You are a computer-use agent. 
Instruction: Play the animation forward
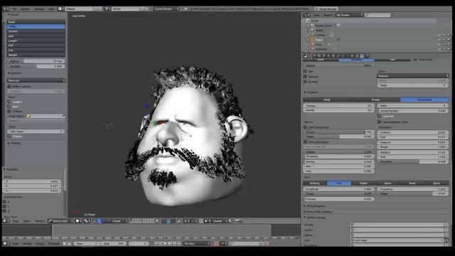tap(170, 243)
